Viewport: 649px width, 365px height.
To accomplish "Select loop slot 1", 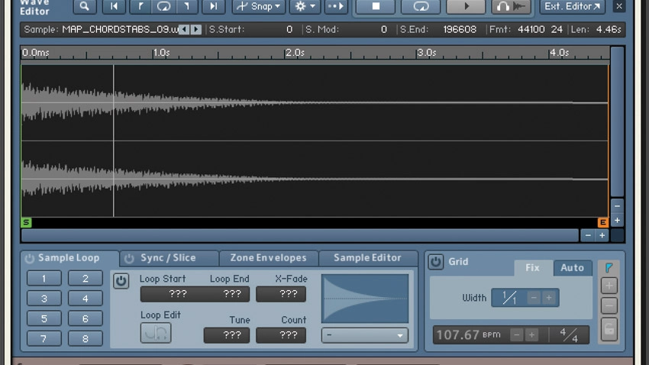I will 44,279.
